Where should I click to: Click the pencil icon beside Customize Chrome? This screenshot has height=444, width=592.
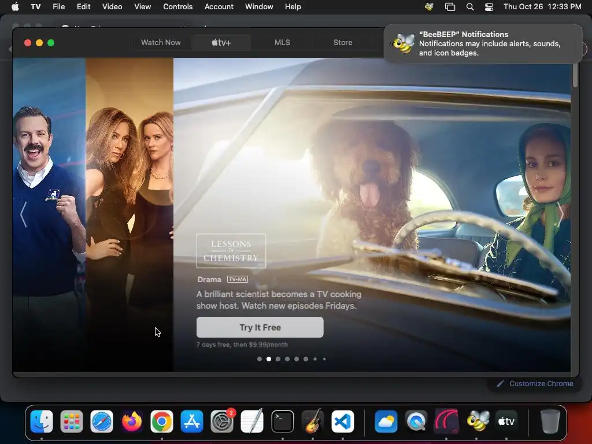tap(500, 384)
